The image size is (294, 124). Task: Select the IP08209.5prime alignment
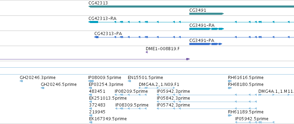coord(131,95)
